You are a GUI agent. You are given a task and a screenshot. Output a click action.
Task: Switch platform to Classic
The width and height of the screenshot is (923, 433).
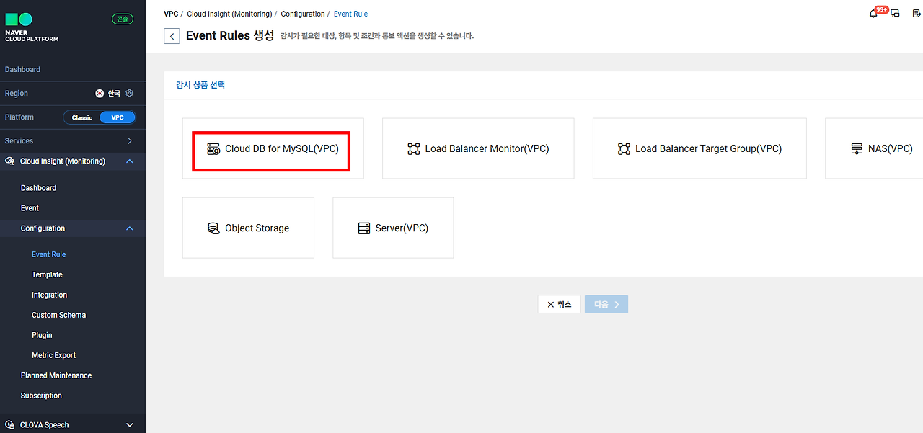pos(82,117)
